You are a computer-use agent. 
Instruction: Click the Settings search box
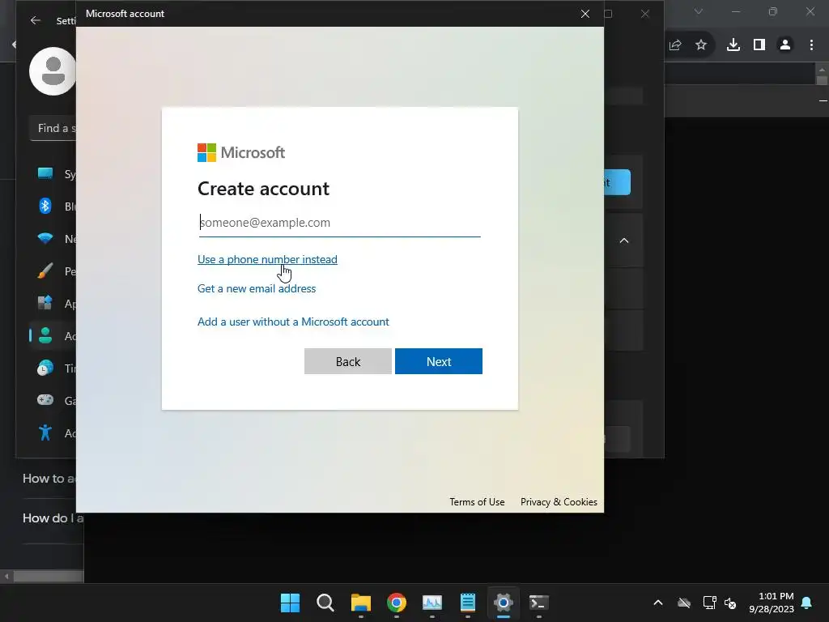53,128
